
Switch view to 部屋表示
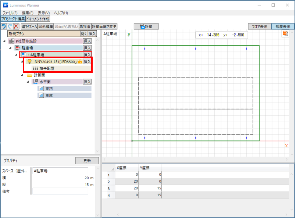[282, 26]
